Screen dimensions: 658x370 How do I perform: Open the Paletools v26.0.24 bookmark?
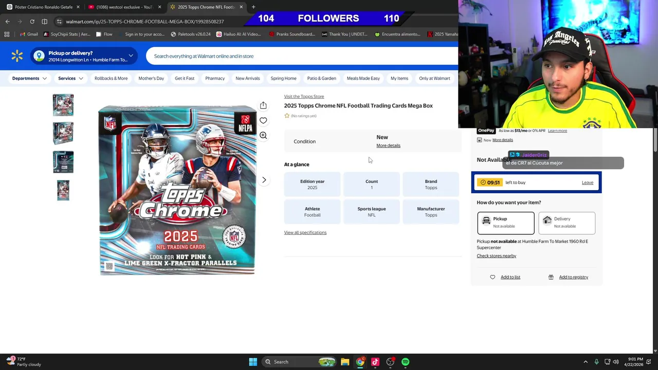click(x=190, y=34)
